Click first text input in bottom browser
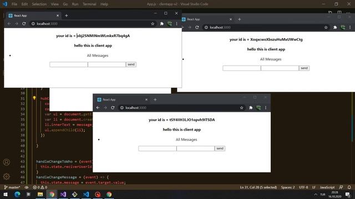This screenshot has width=355, height=199. 158,149
